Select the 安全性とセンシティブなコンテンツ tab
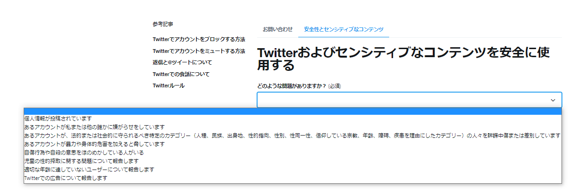579x196 pixels. pos(344,29)
